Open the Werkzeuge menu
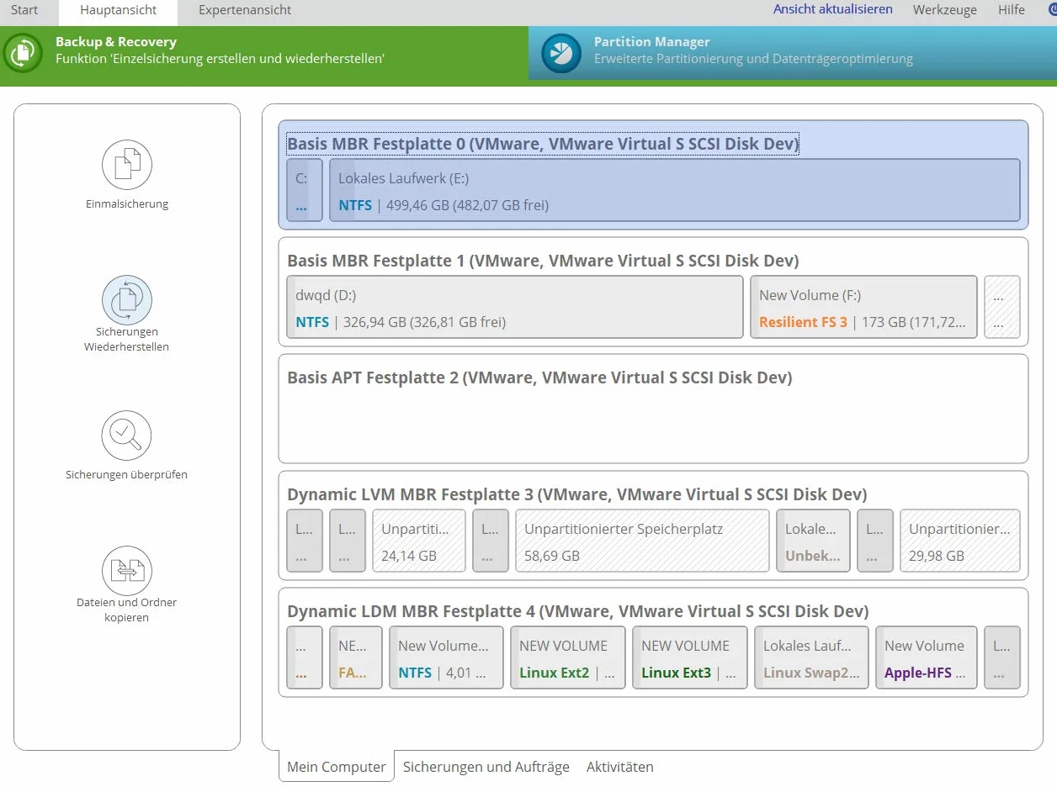Screen dimensions: 1057x792 coord(945,10)
